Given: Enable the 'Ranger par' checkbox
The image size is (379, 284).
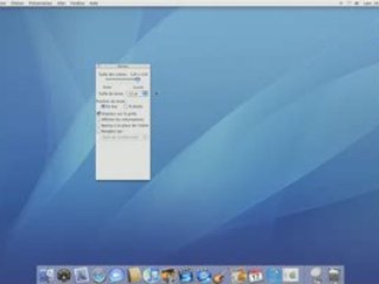Looking at the screenshot, I should pyautogui.click(x=99, y=131).
